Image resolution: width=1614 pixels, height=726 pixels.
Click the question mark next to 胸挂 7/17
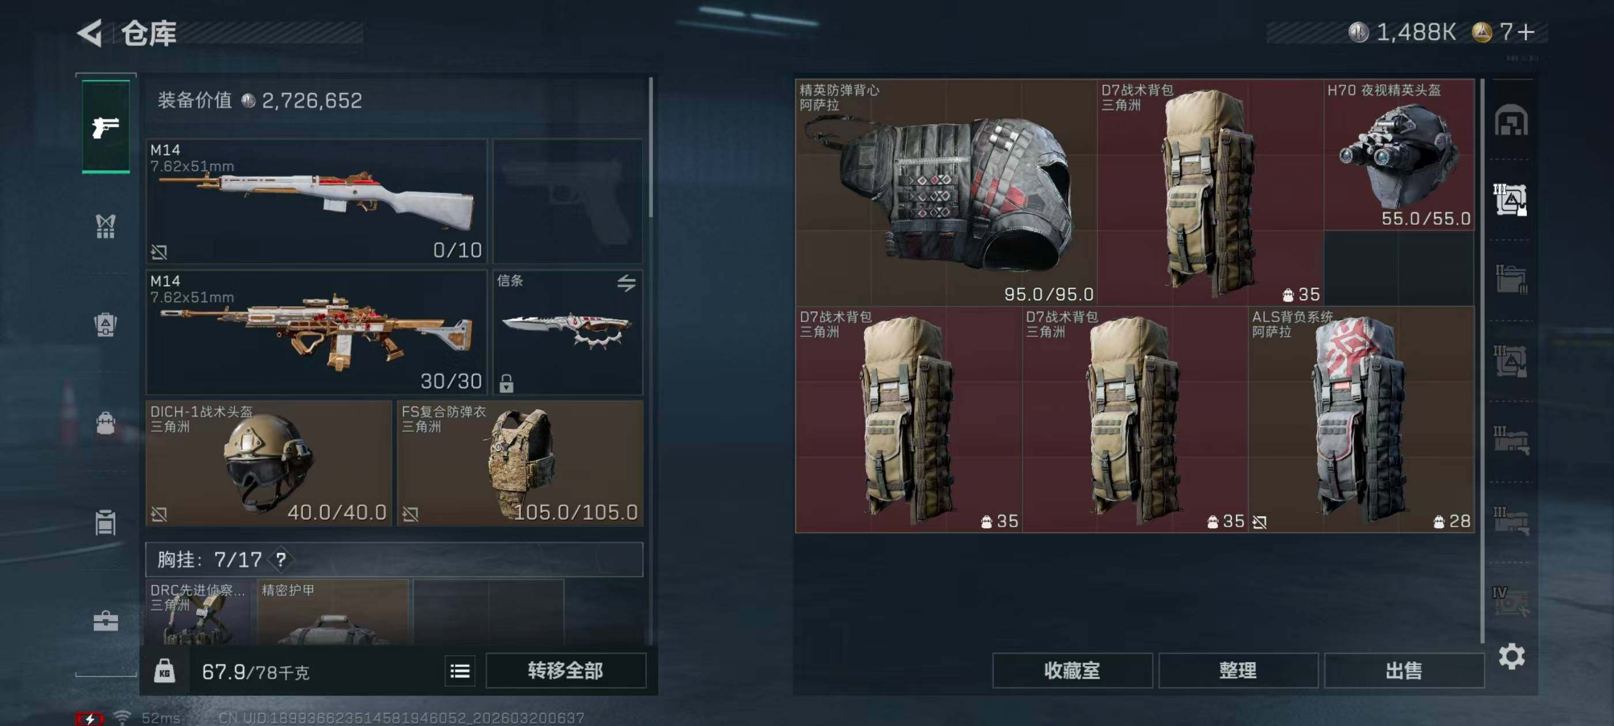click(x=281, y=559)
